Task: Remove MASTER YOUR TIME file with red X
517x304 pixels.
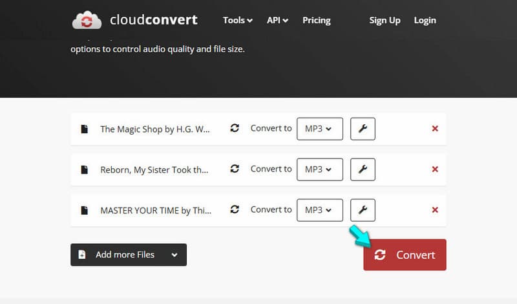Action: tap(435, 210)
